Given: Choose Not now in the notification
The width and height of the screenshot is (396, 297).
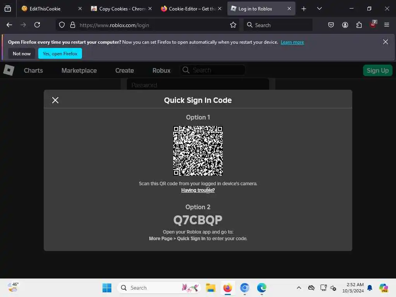Looking at the screenshot, I should (x=22, y=53).
